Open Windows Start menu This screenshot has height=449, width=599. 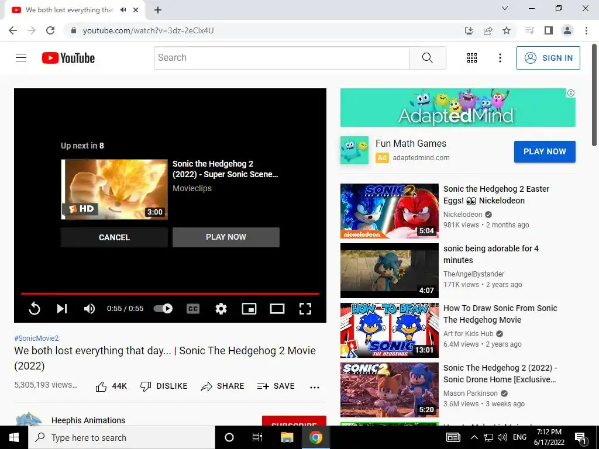pyautogui.click(x=14, y=437)
